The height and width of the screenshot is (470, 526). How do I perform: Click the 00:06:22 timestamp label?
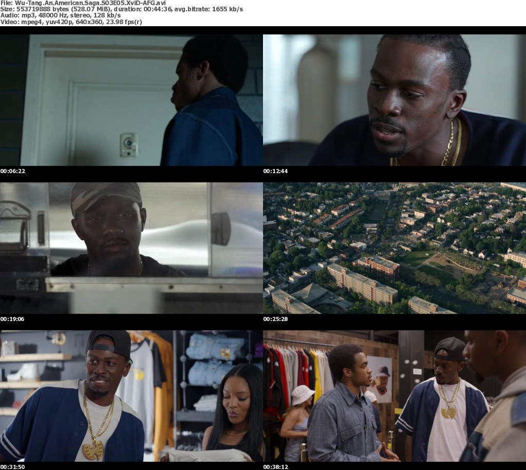pos(13,171)
